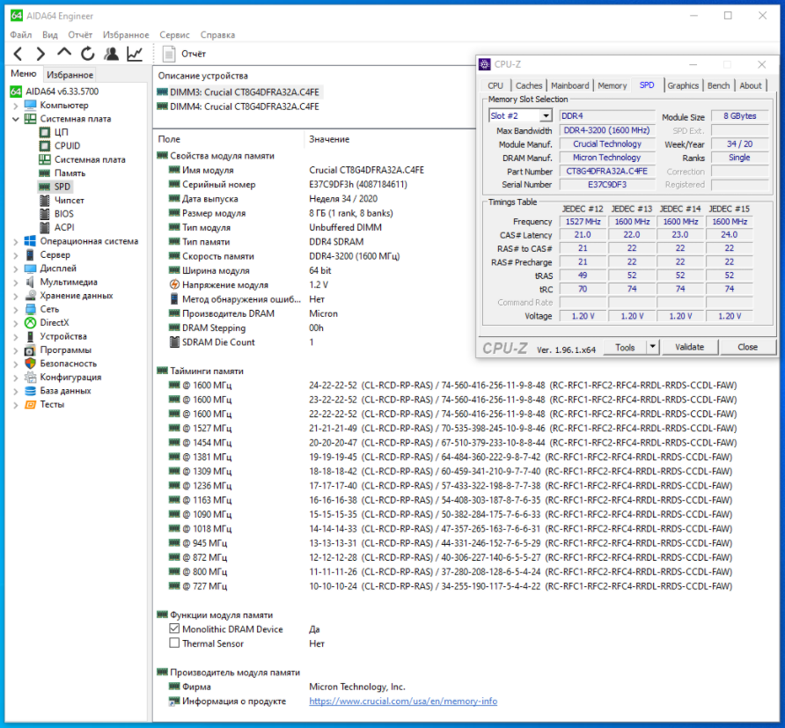Open the crucial.com memory-info link
The image size is (785, 728).
click(403, 701)
